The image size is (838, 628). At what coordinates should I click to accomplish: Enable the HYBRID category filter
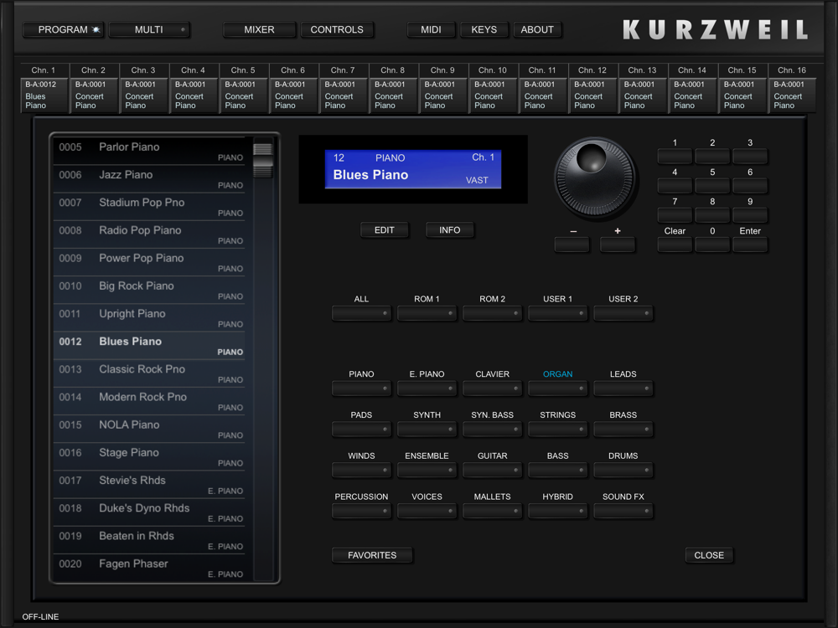click(x=557, y=511)
